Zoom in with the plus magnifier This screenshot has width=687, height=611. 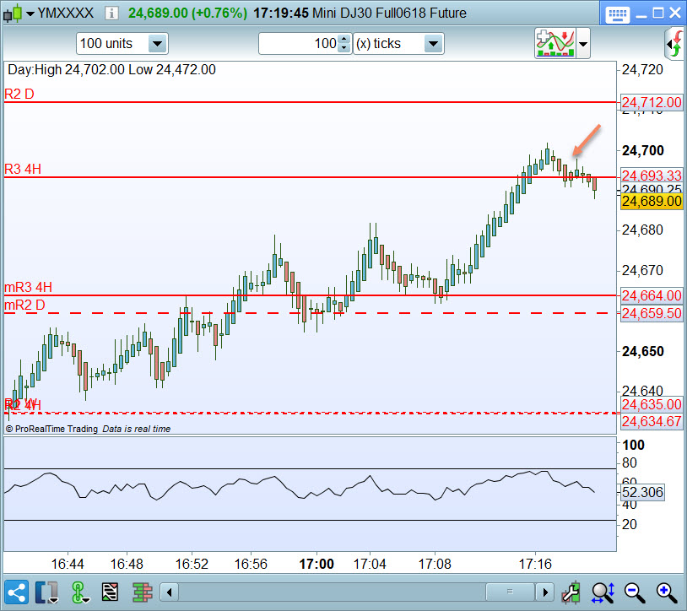[x=667, y=592]
